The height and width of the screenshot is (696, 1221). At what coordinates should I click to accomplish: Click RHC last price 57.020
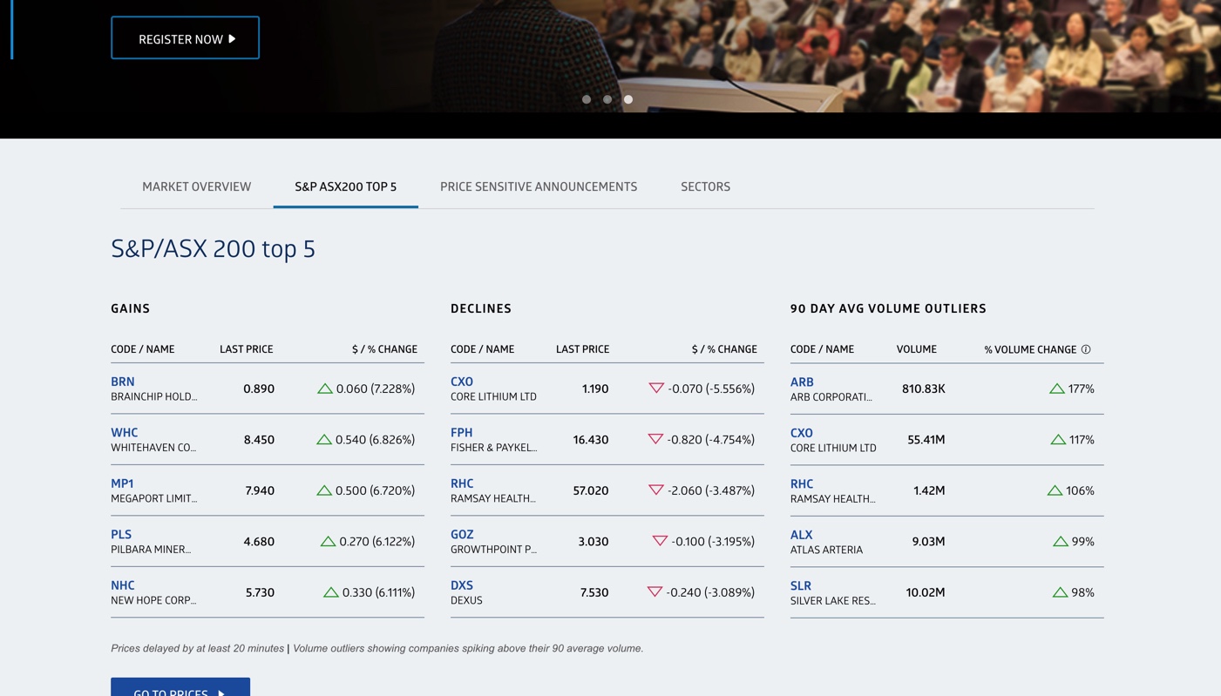tap(591, 490)
